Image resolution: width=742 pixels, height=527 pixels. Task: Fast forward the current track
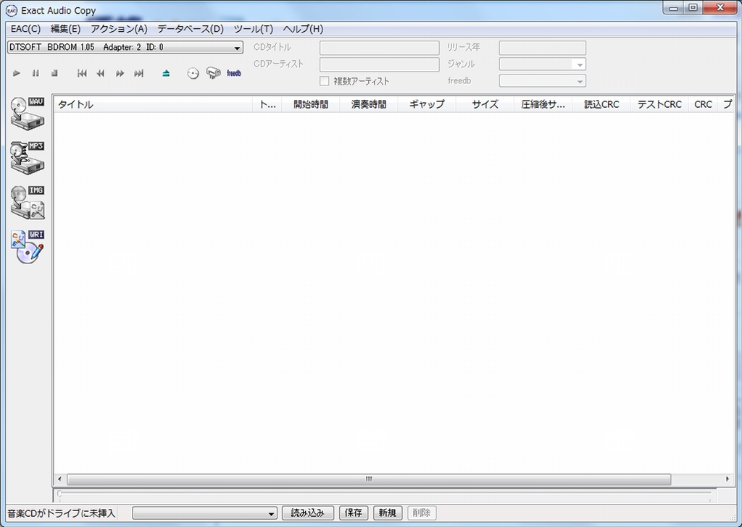(x=120, y=73)
